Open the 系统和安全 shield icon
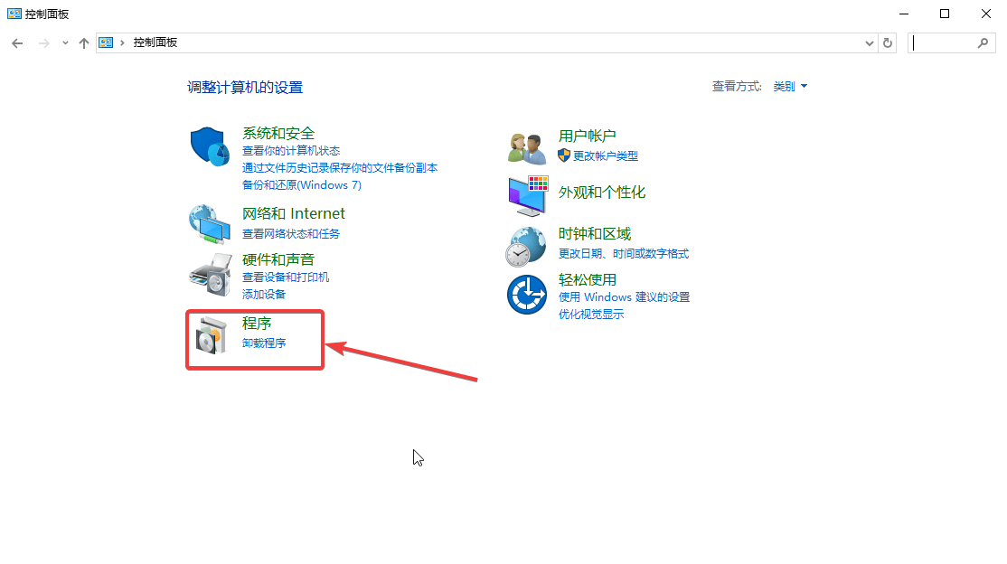The image size is (1007, 564). pyautogui.click(x=210, y=146)
